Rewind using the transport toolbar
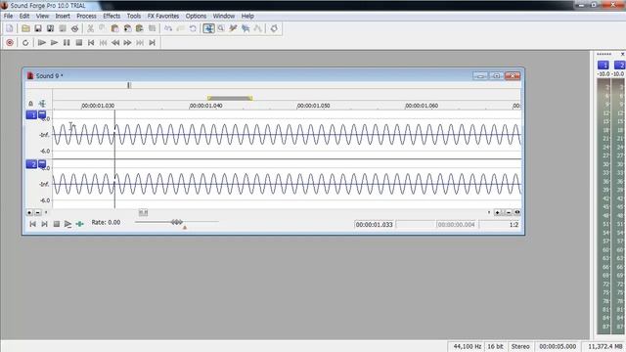The image size is (626, 352). click(x=115, y=43)
